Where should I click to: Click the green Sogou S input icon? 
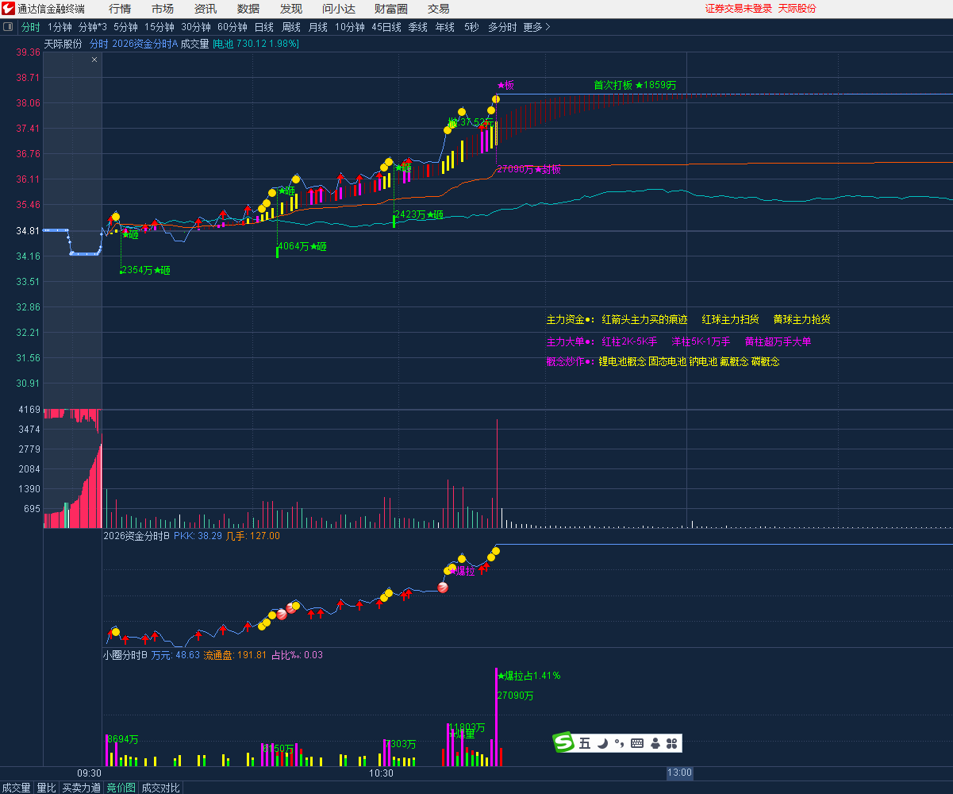pos(564,743)
